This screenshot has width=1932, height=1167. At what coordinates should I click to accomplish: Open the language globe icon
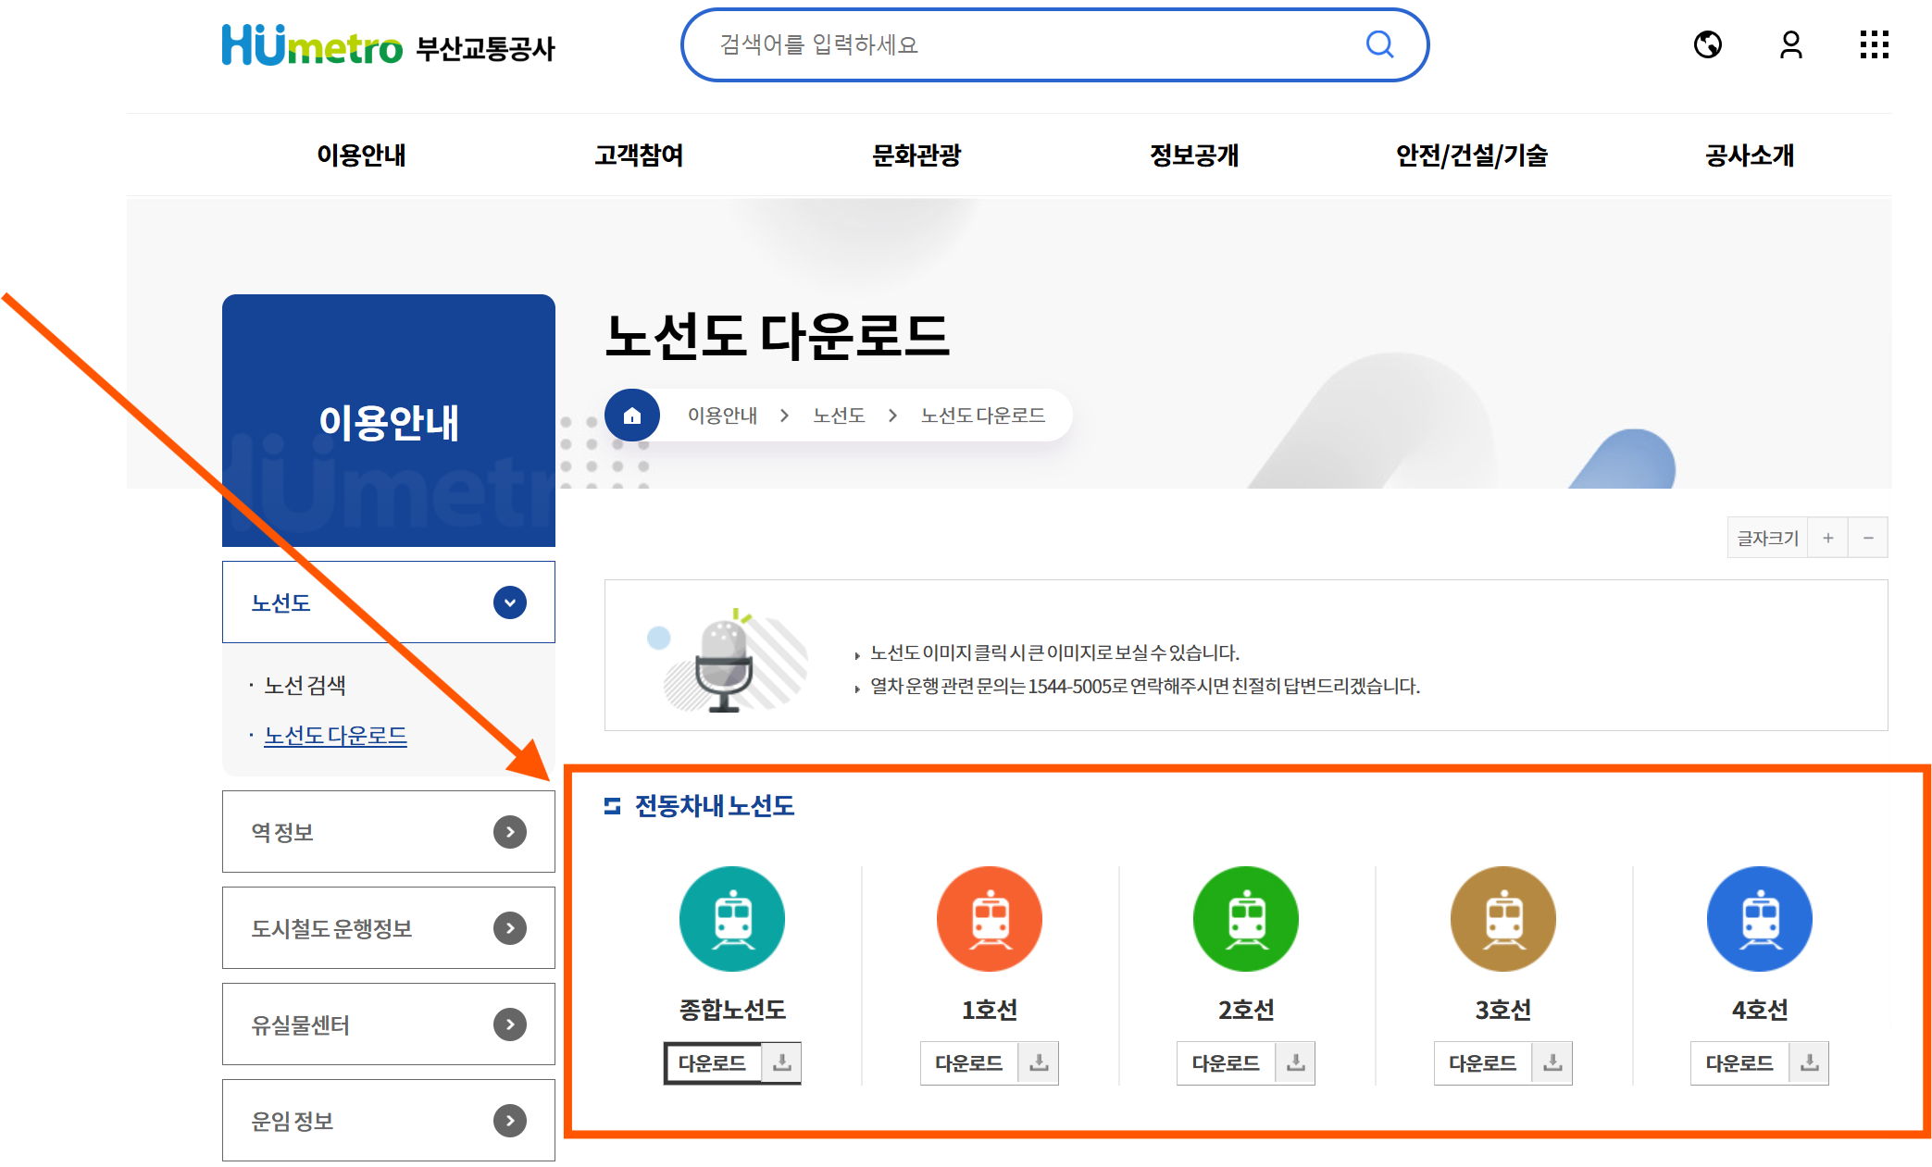(1707, 44)
